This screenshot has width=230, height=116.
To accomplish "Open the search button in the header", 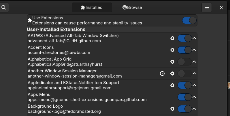I will pos(4,7).
